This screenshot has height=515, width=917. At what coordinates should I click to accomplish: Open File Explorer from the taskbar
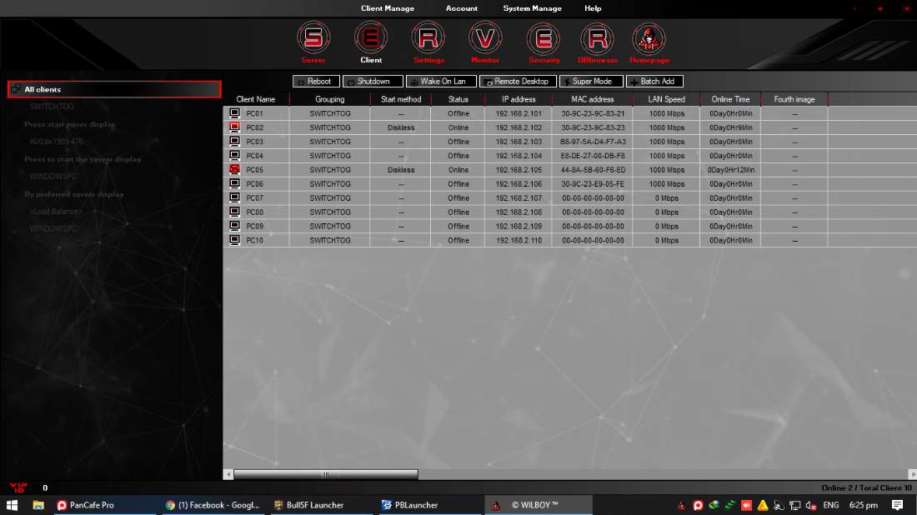point(38,505)
